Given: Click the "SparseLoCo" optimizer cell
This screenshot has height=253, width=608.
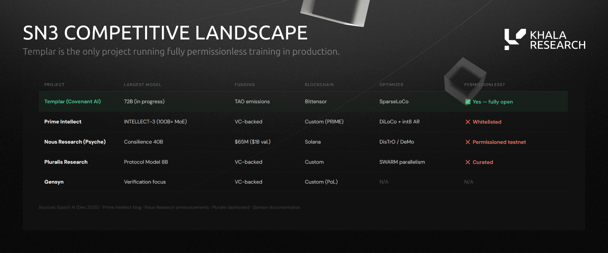Looking at the screenshot, I should [x=394, y=101].
